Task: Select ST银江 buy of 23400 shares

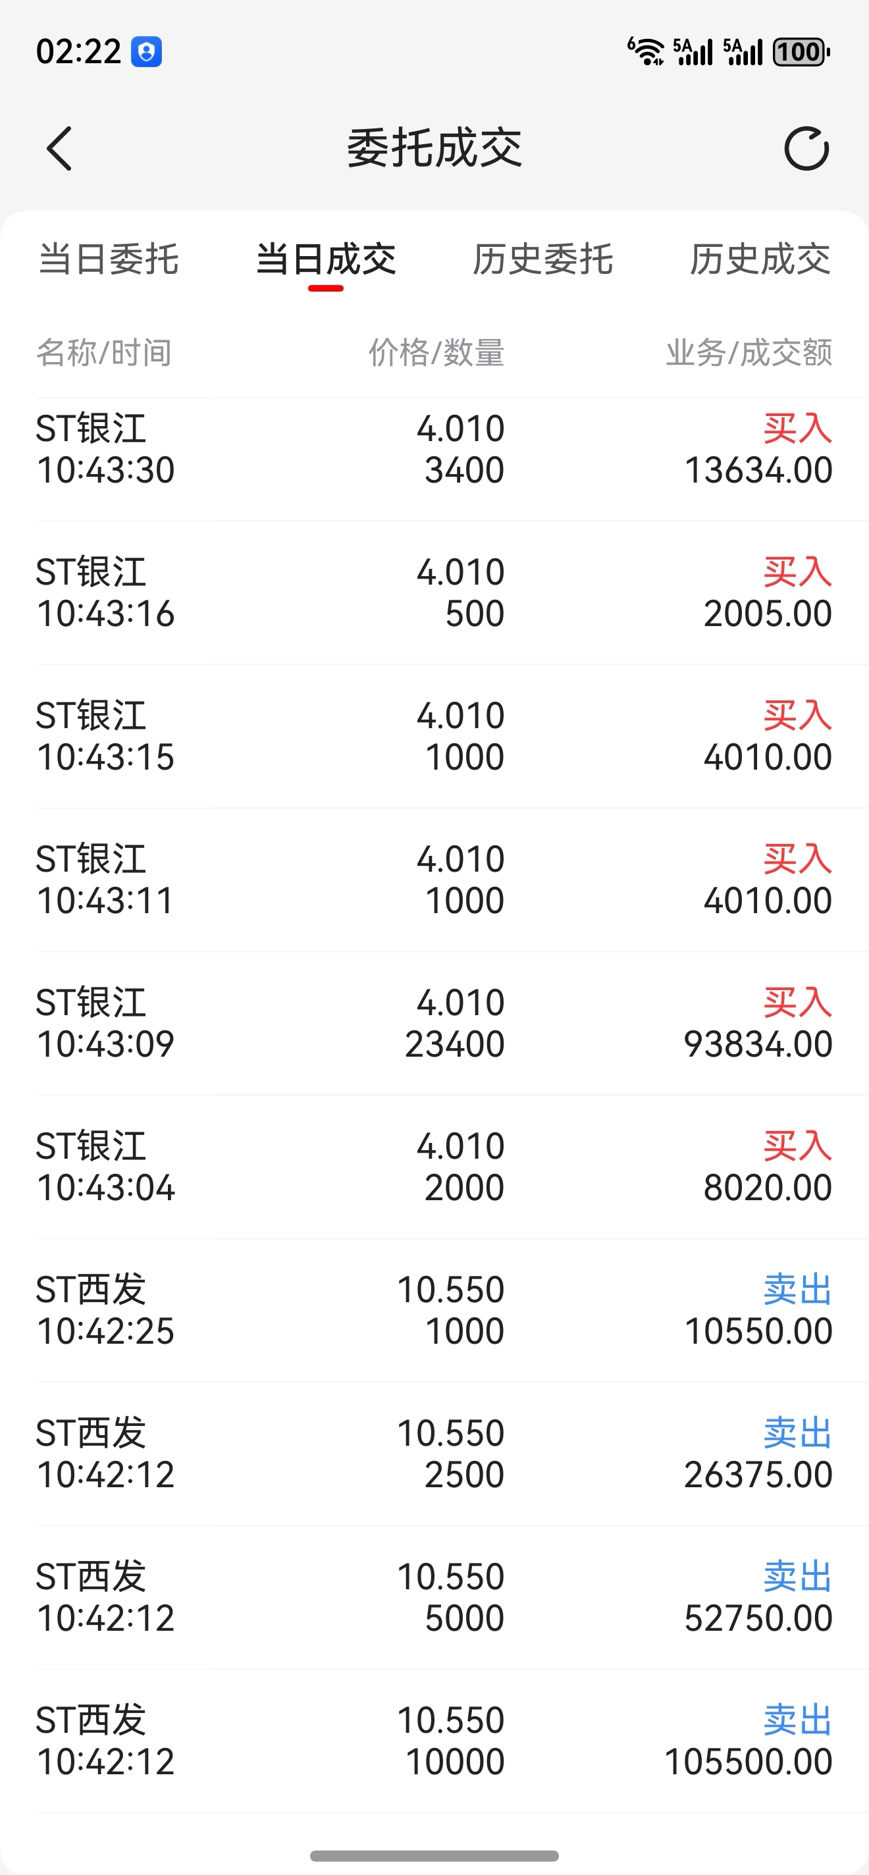Action: (434, 1022)
